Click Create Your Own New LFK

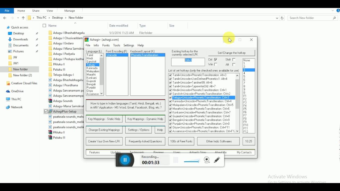click(x=104, y=141)
